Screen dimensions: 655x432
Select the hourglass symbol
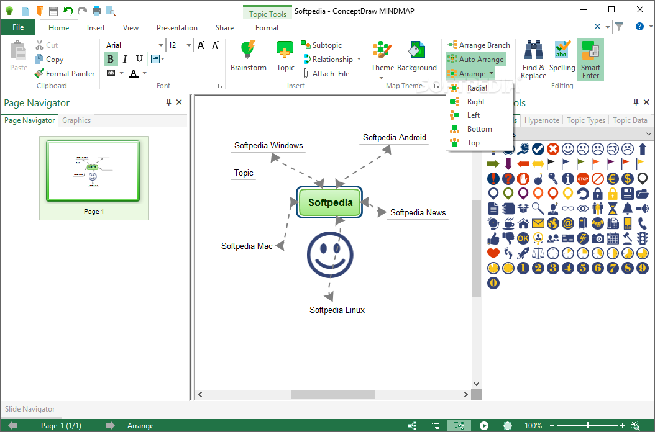612,209
